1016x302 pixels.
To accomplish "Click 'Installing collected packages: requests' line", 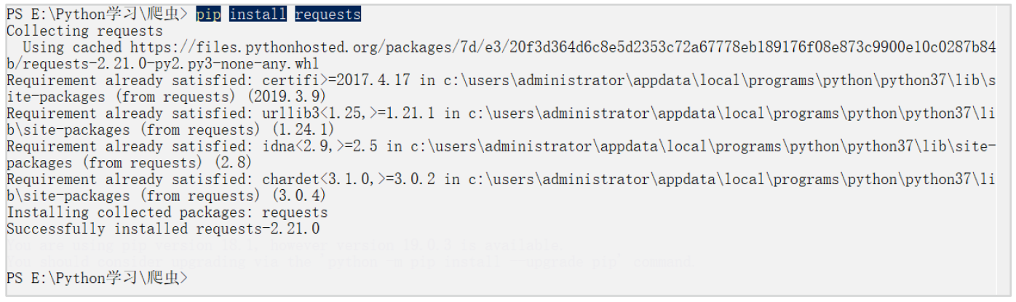I will [167, 212].
